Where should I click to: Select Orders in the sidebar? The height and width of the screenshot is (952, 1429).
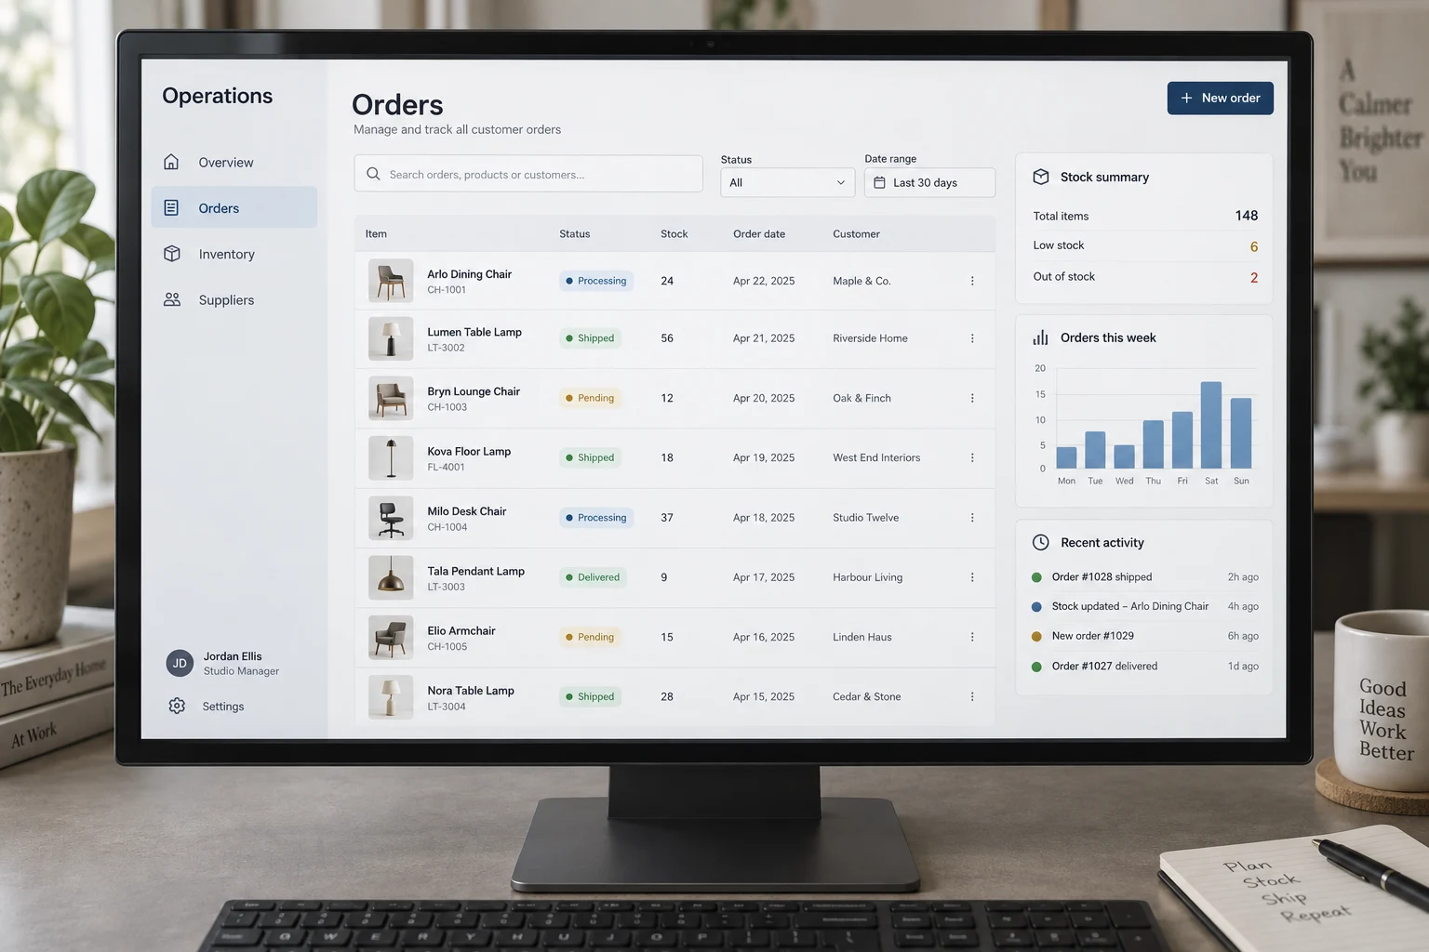pos(234,207)
